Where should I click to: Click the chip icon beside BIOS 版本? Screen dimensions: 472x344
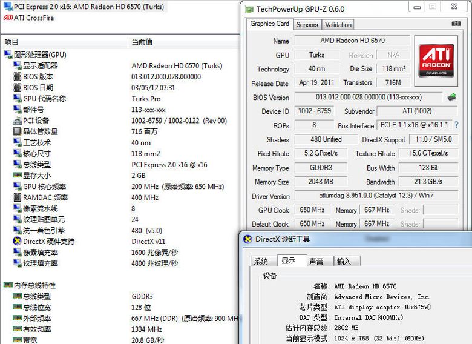[18, 76]
